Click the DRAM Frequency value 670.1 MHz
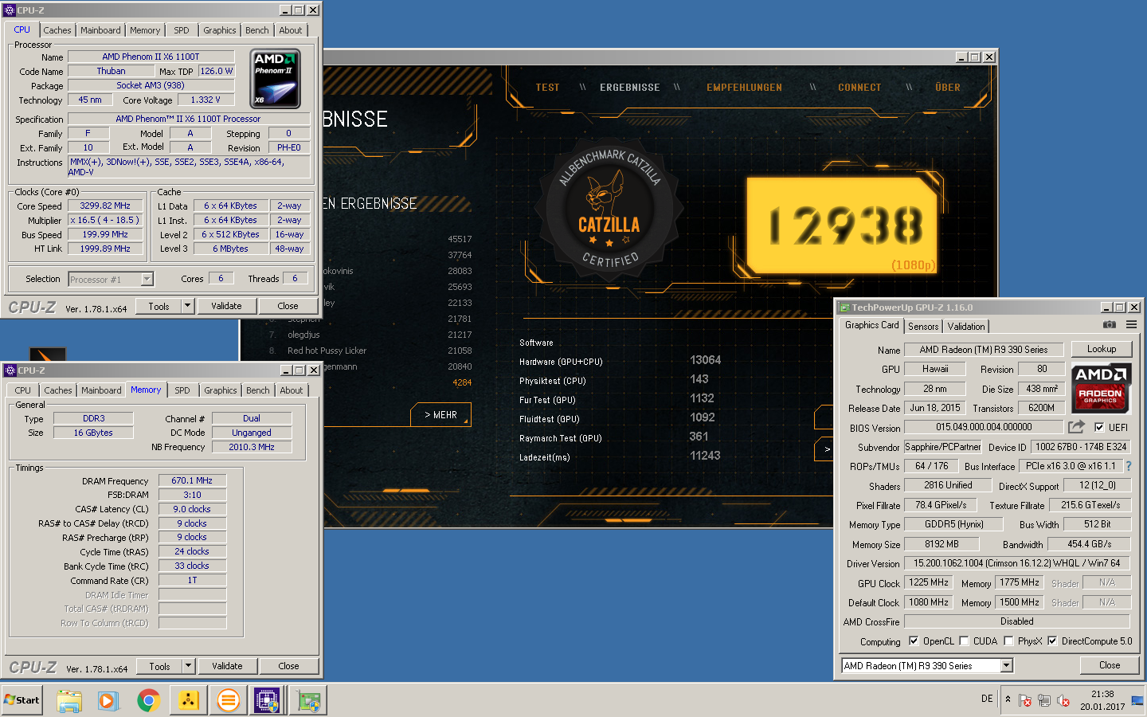The height and width of the screenshot is (717, 1147). (x=192, y=480)
